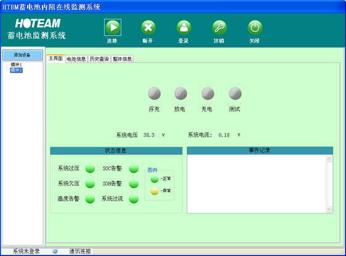The image size is (346, 256).
Task: Click the 温度告警 status green light
Action: [90, 199]
